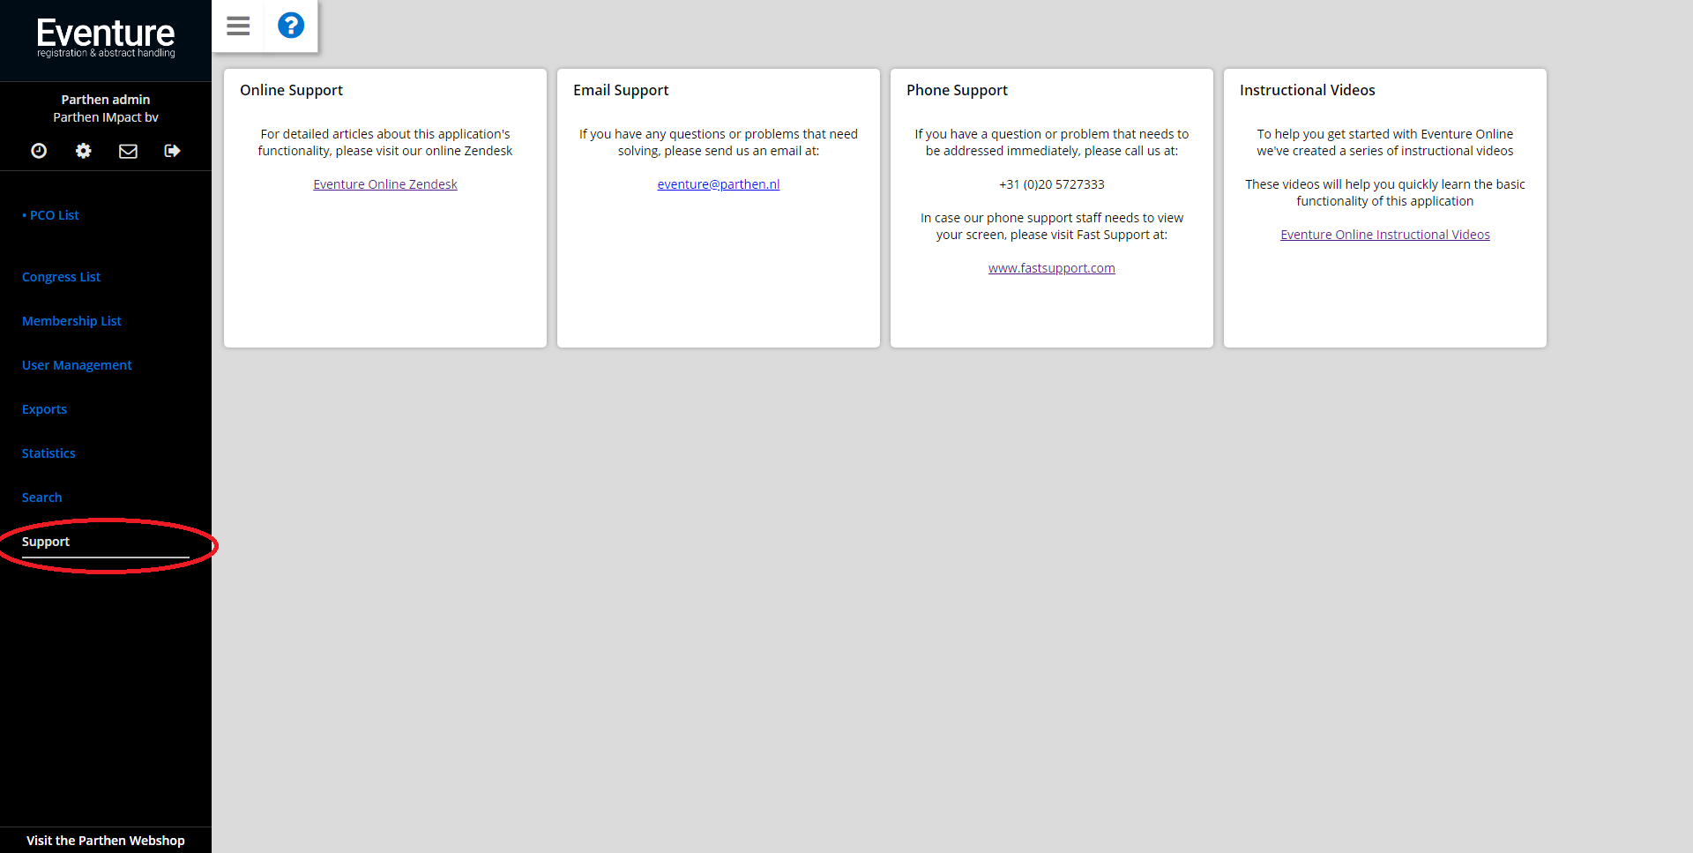Viewport: 1693px width, 853px height.
Task: Click the Phone Support card heading
Action: tap(957, 90)
